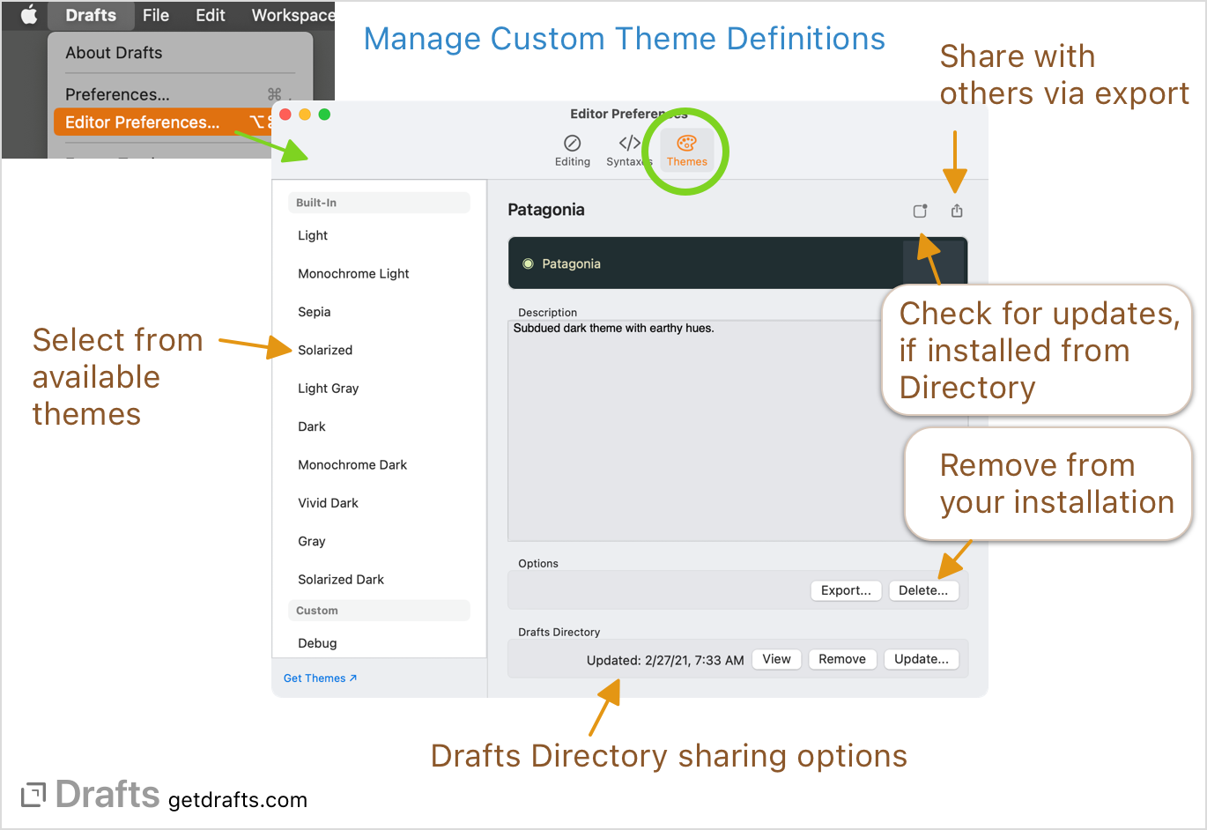
Task: Open the Get Themes link
Action: pyautogui.click(x=320, y=678)
